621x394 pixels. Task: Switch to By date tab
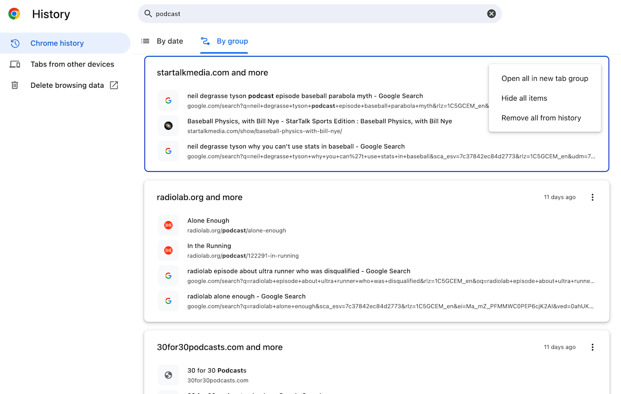click(162, 41)
